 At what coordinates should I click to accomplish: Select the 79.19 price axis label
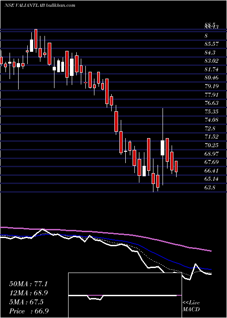click(x=212, y=86)
